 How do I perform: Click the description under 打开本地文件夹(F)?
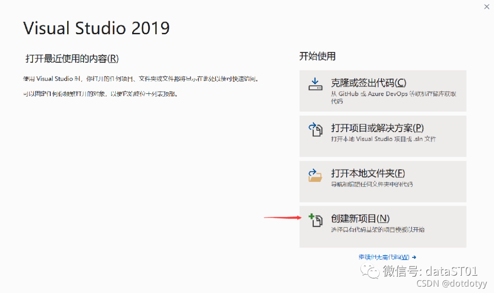coord(372,184)
